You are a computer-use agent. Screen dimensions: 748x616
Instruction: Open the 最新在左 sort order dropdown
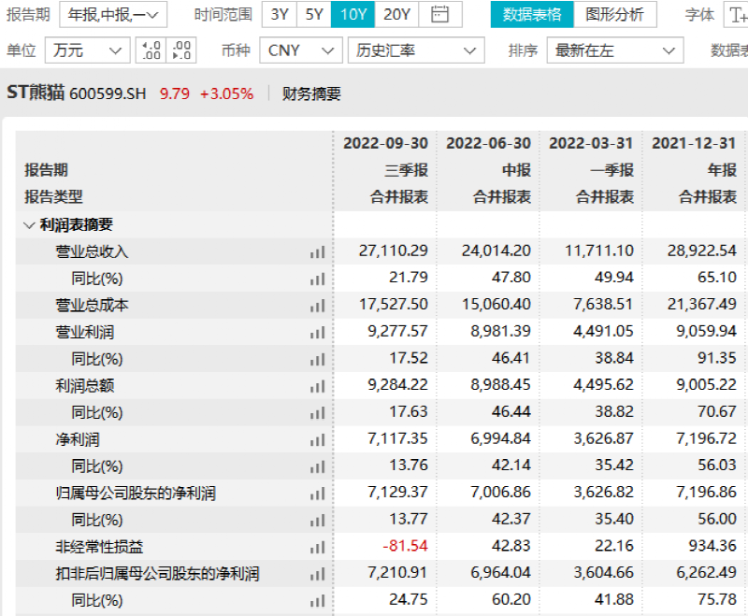click(614, 50)
